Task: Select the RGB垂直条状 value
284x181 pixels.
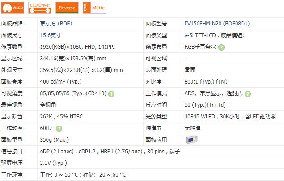Action: [200, 47]
